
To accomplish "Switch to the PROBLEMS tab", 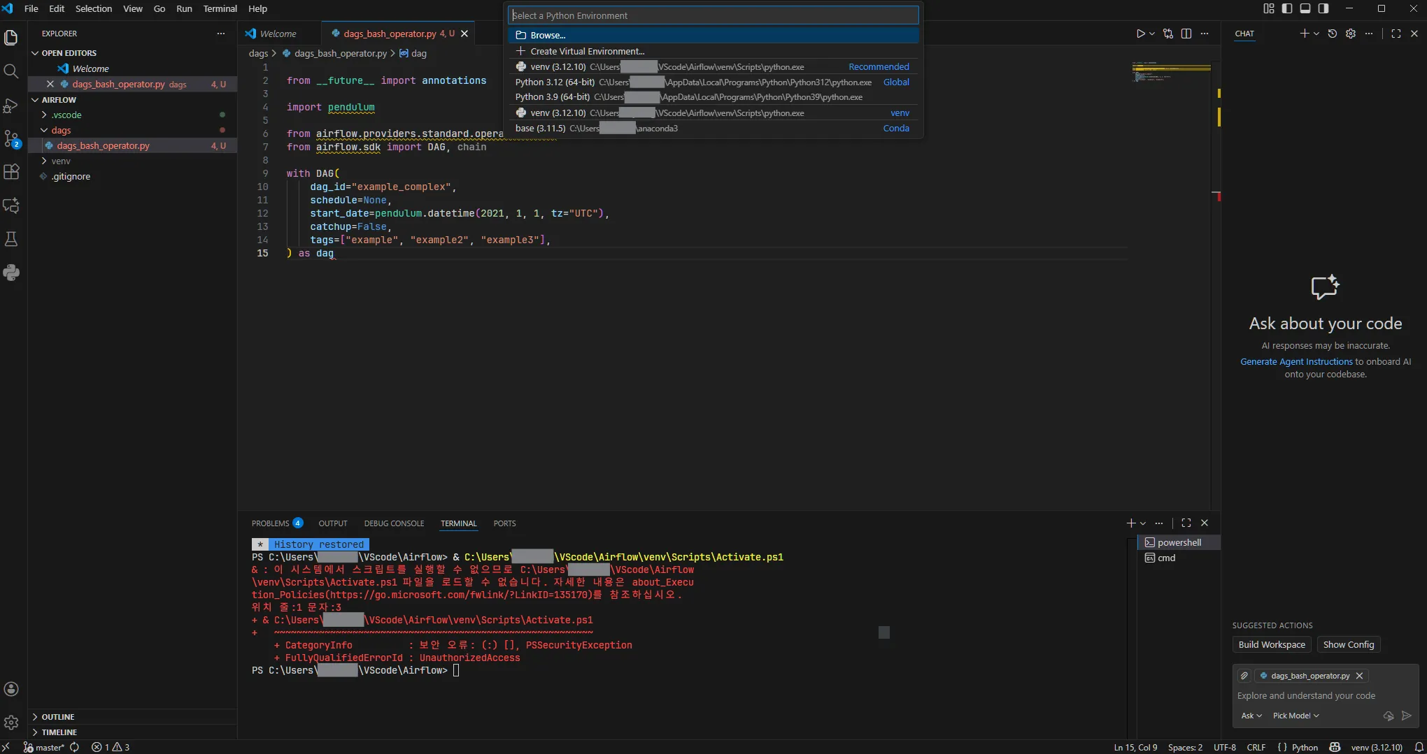I will 271,523.
